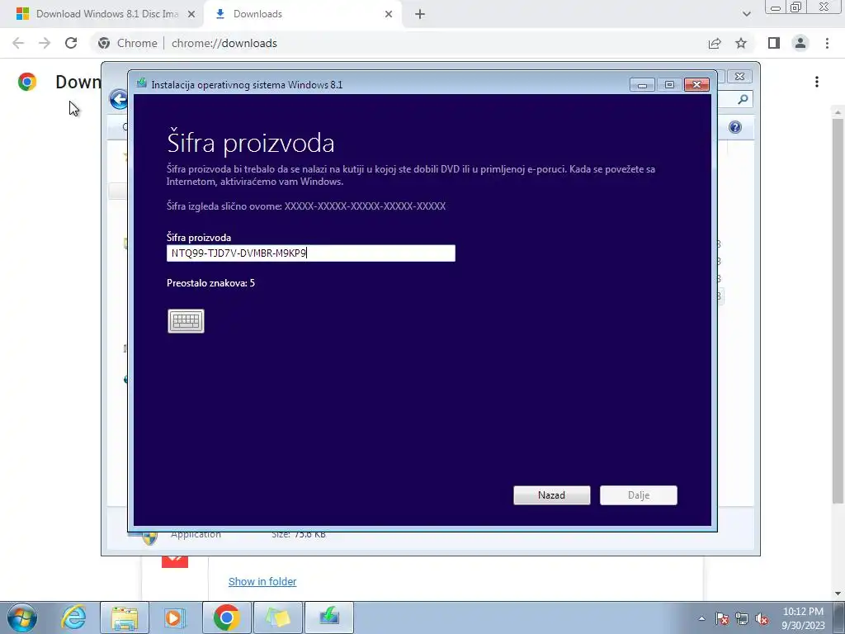
Task: Click the Windows 8.1 setup title icon
Action: point(142,83)
